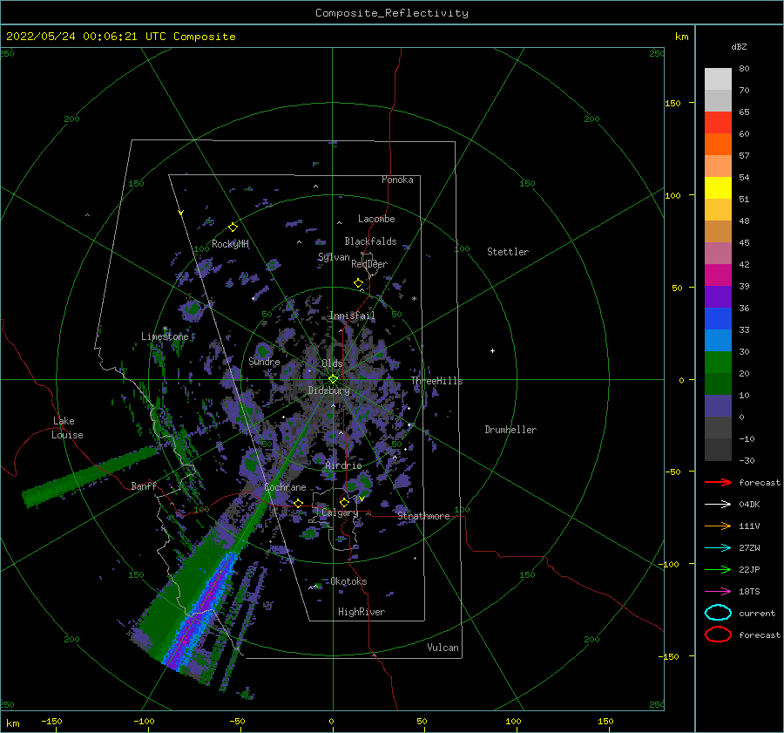
Task: Click the Strathmore label
Action: [x=423, y=516]
